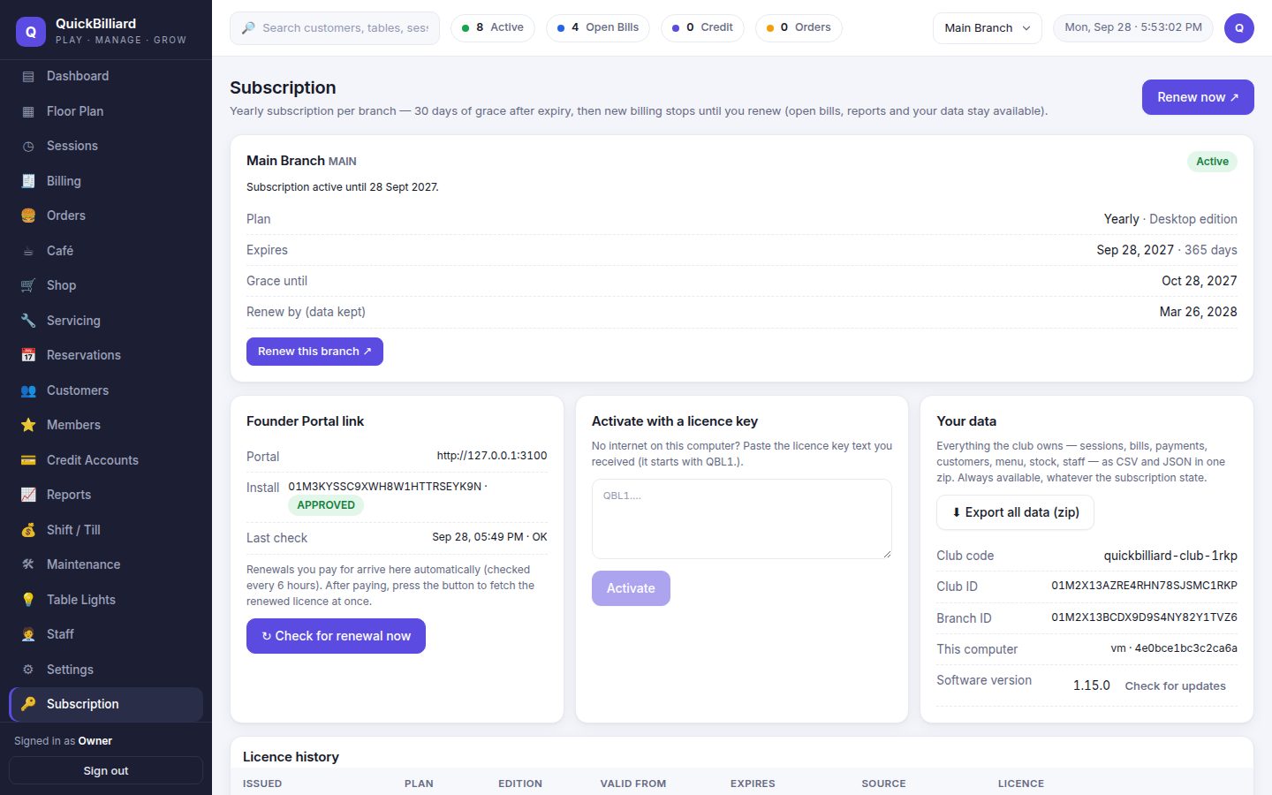The image size is (1272, 795).
Task: Click the Credit Accounts card icon
Action: tap(28, 460)
